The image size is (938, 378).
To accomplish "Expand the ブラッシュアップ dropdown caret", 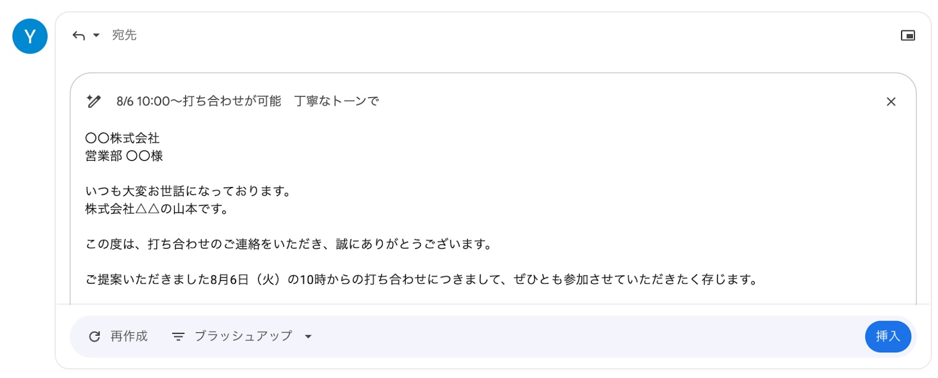I will (x=308, y=336).
